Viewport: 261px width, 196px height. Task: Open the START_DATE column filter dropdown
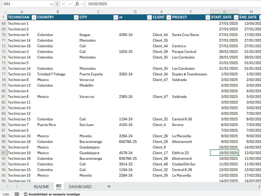(x=236, y=17)
